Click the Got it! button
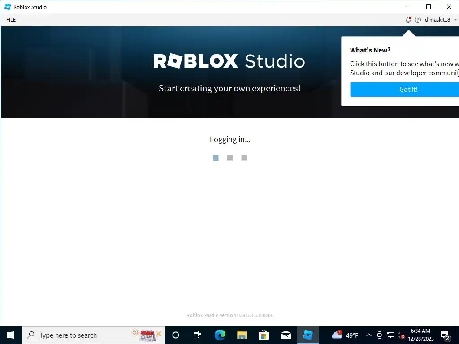 (x=405, y=89)
